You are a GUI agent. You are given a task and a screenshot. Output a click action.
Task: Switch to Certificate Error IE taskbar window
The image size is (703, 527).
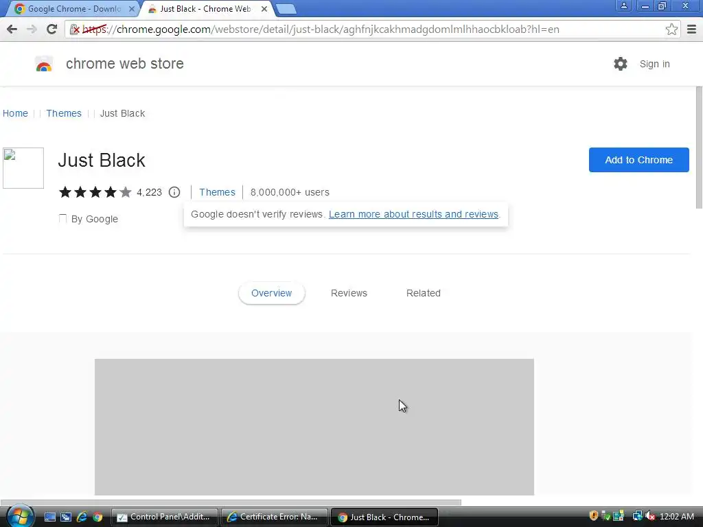(x=275, y=517)
